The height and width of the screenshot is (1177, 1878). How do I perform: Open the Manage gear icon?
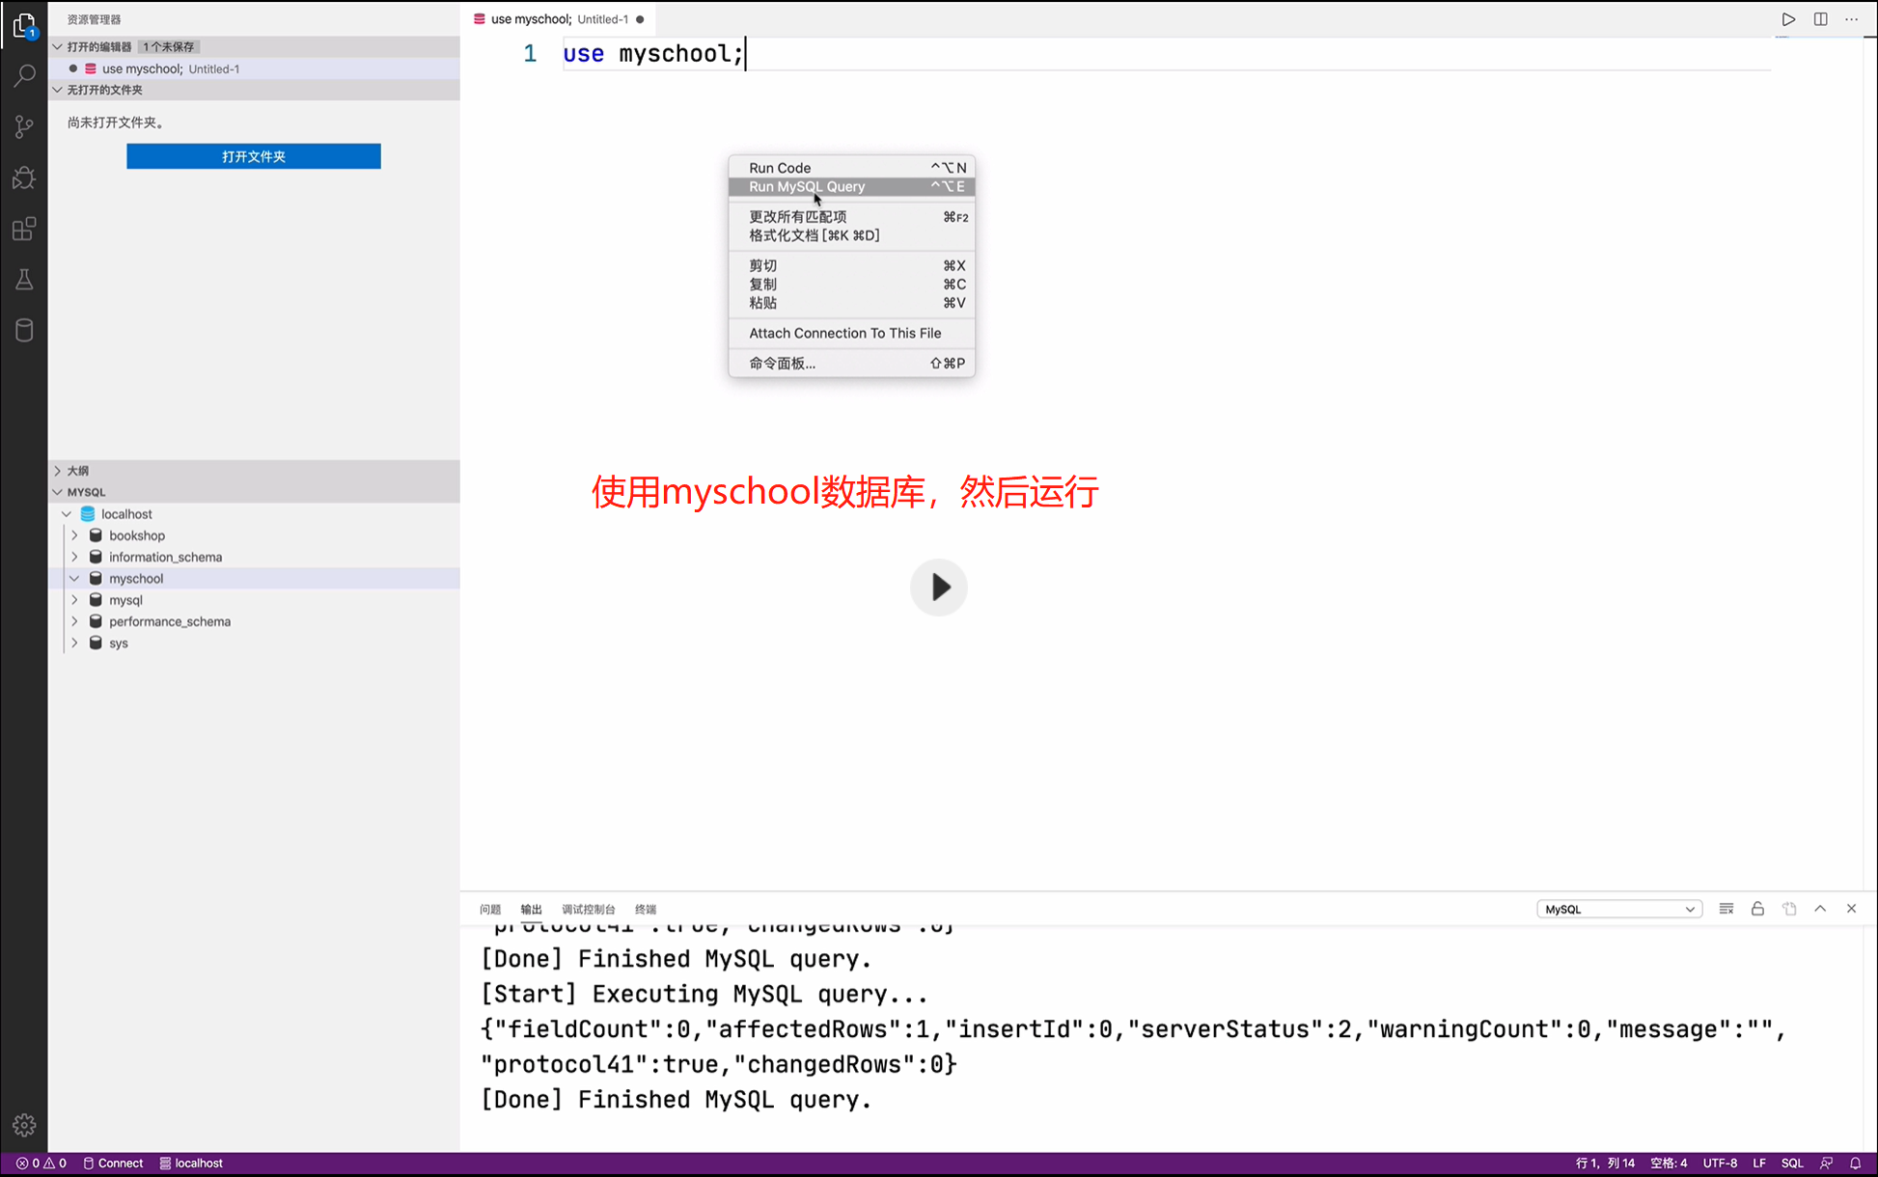24,1125
